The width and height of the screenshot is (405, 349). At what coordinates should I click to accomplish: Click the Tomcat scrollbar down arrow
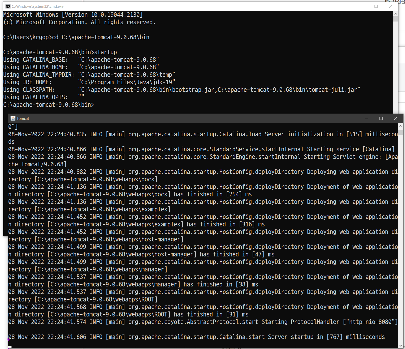401,346
